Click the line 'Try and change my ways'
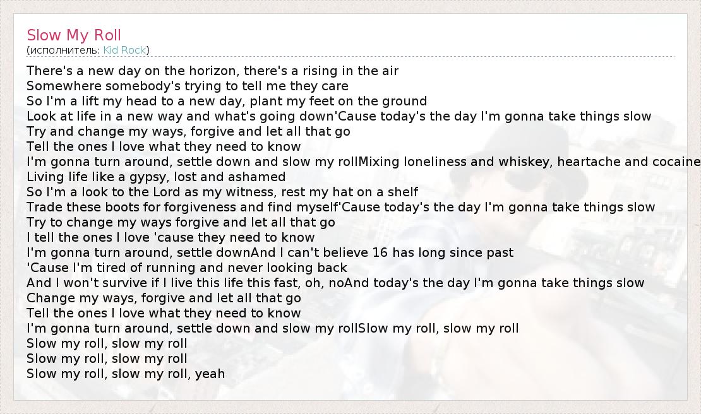The width and height of the screenshot is (701, 414). 188,131
